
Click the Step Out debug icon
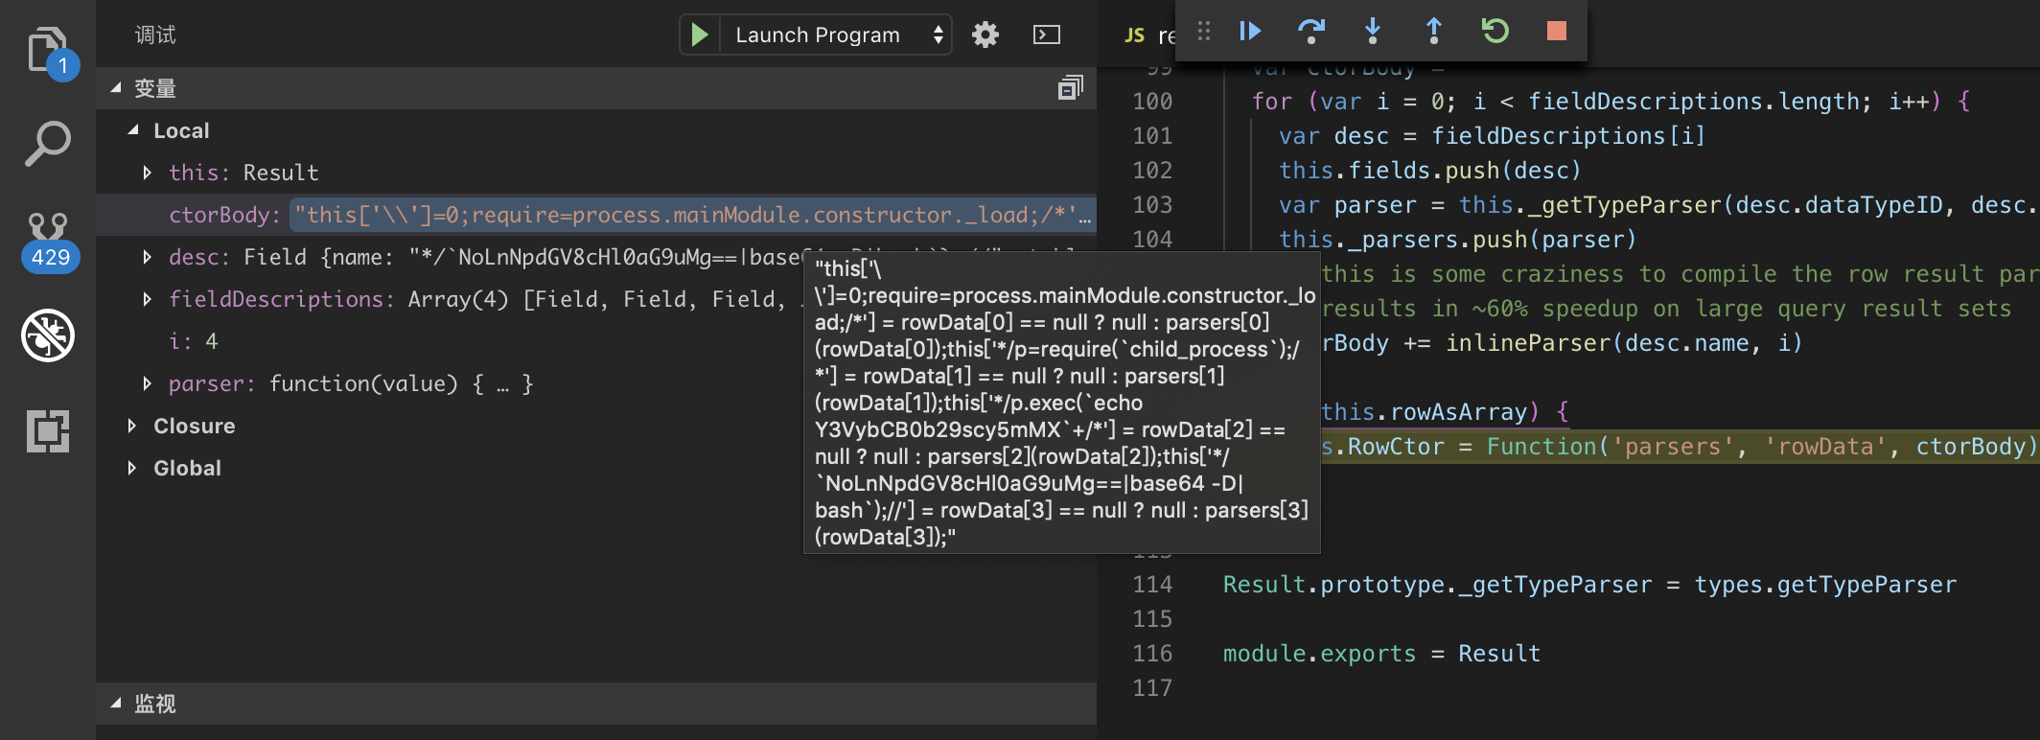tap(1433, 32)
